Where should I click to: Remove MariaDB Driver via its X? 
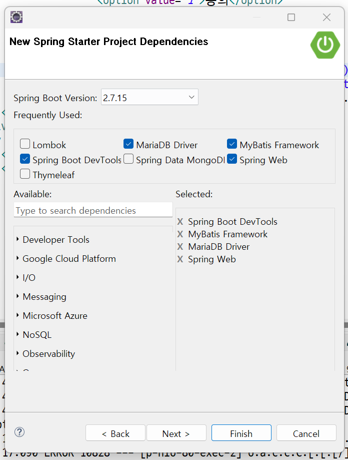(180, 247)
